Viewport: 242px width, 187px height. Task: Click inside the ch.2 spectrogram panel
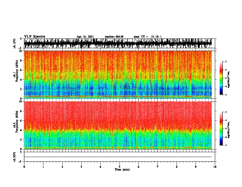118,125
